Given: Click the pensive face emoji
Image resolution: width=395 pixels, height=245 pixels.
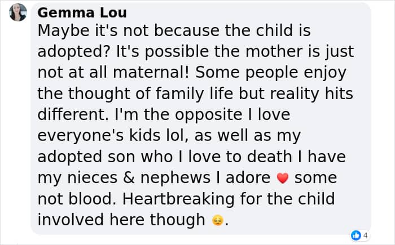Looking at the screenshot, I should point(217,221).
